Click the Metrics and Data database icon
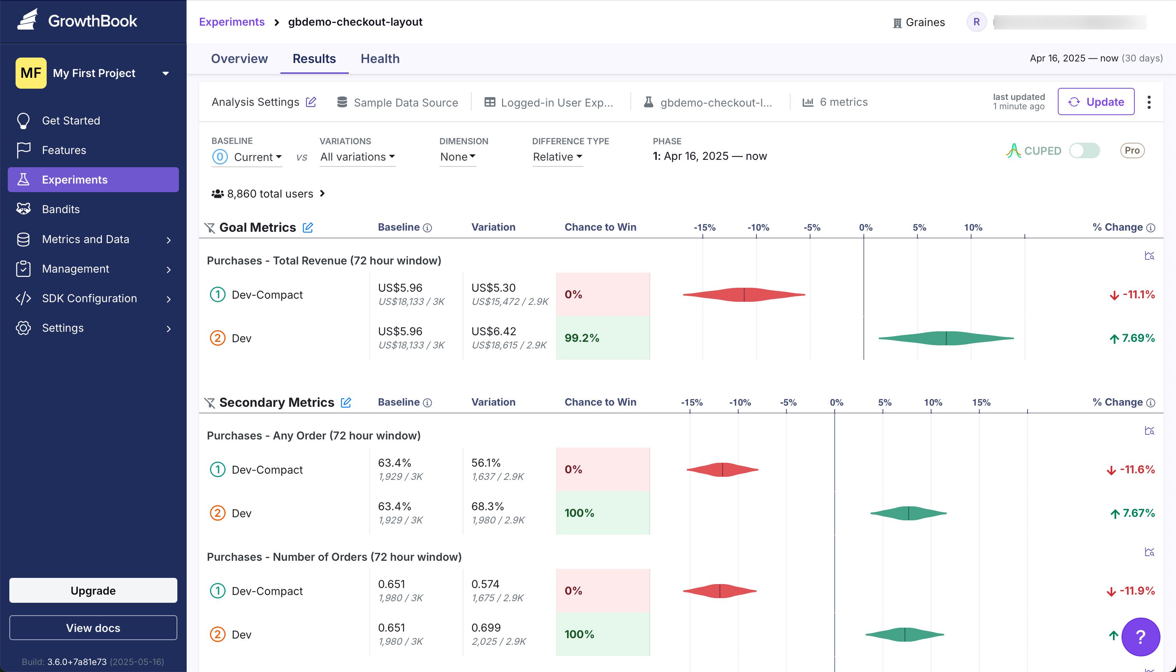 point(24,239)
